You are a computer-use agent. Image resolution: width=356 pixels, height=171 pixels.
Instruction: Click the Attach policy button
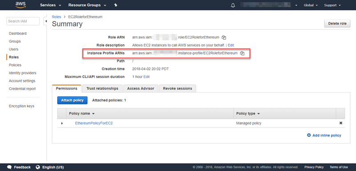pos(72,100)
